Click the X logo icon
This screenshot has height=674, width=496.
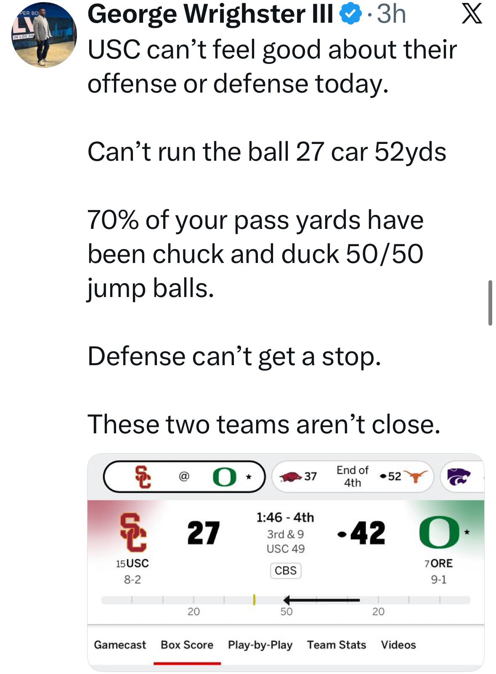click(472, 13)
